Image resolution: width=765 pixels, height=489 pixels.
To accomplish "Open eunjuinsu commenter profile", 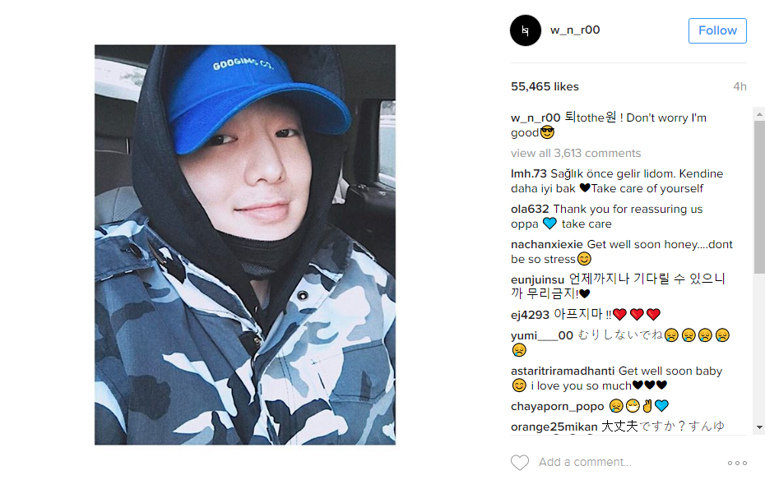I will [x=537, y=280].
